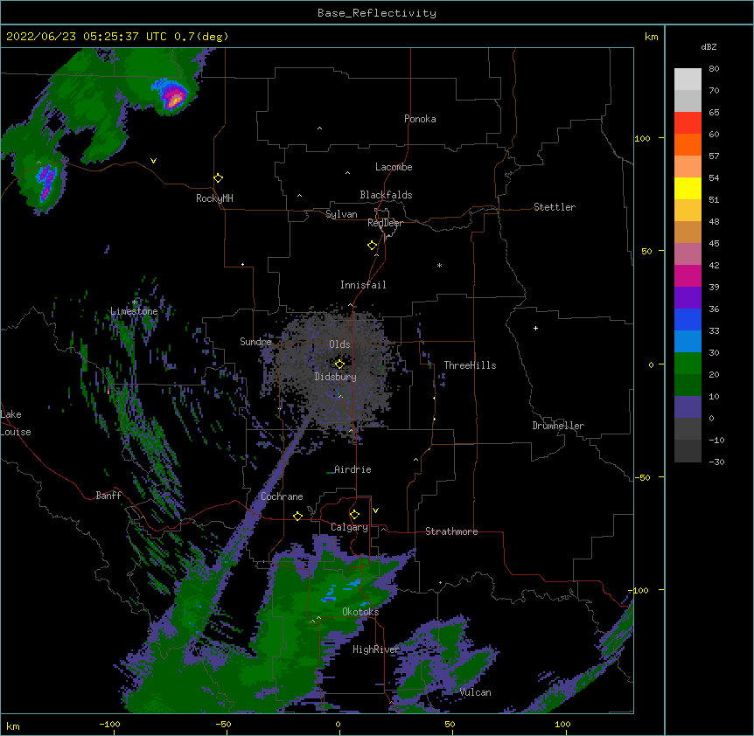754x736 pixels.
Task: Click the Lacombe city label
Action: 394,167
